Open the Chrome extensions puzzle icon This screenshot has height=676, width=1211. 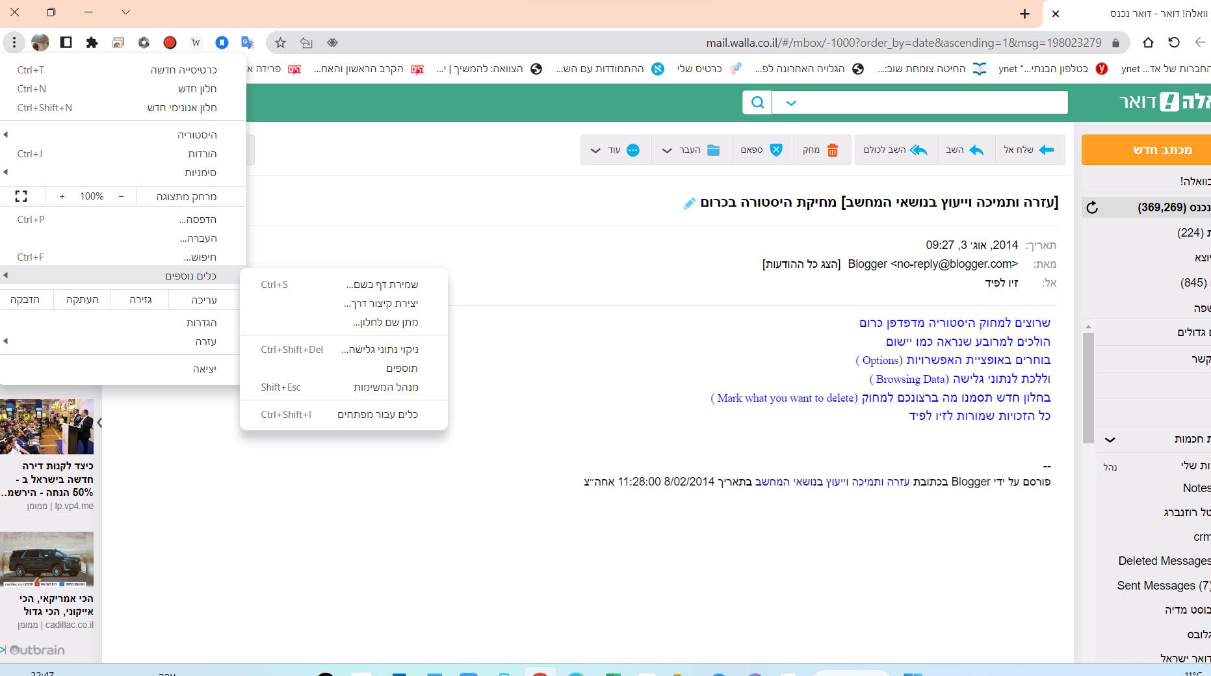pos(92,43)
